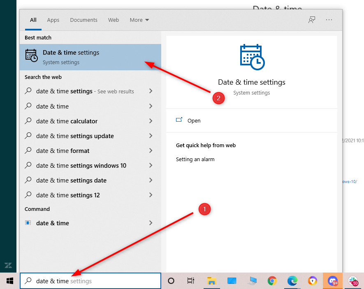This screenshot has height=289, width=364.
Task: Open the Windows Start menu
Action: [10, 281]
